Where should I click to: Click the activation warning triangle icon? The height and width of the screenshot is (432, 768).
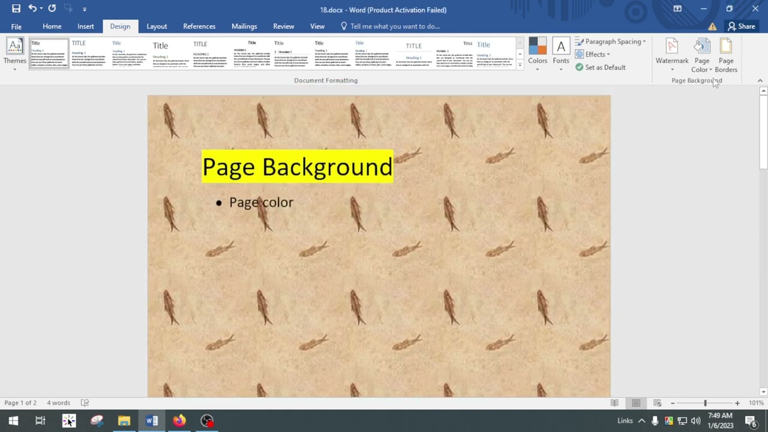click(x=712, y=26)
